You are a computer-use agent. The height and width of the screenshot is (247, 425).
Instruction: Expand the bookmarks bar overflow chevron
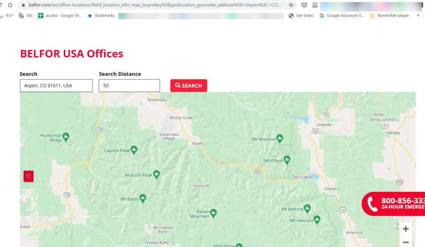(x=418, y=16)
